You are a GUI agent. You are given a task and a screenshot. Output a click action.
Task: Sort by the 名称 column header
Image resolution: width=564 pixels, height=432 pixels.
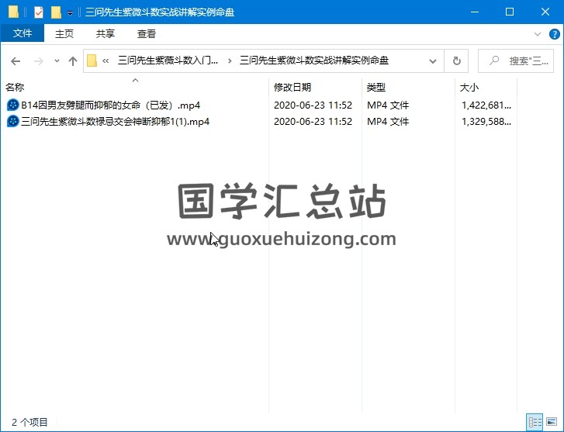point(134,87)
